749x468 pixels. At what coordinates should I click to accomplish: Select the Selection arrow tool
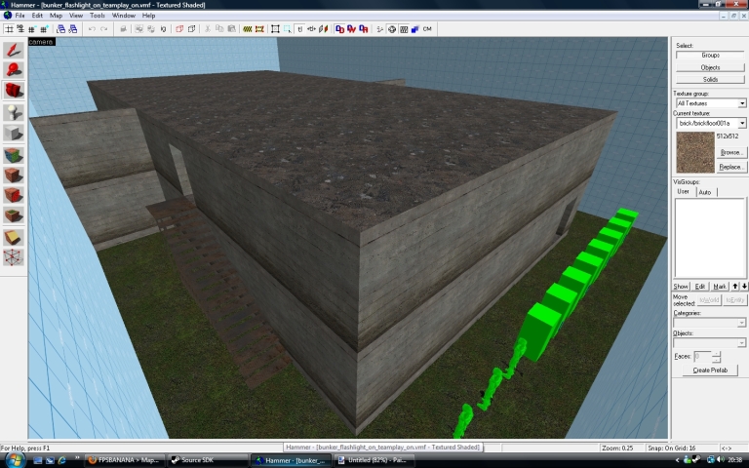(x=13, y=49)
